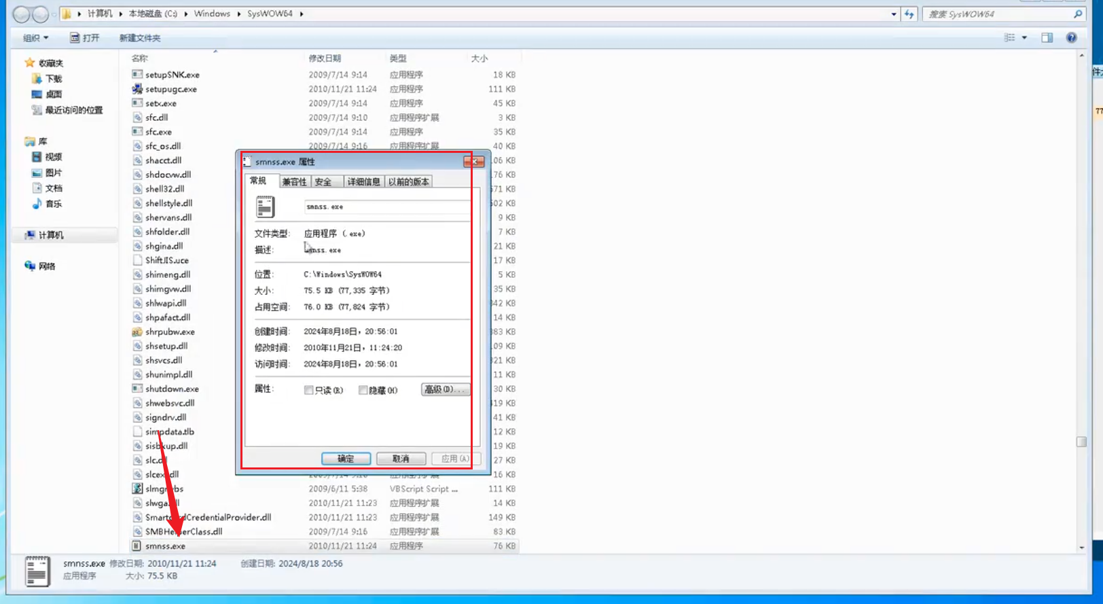Click the file name field in properties
Viewport: 1103px width, 604px height.
click(x=387, y=207)
